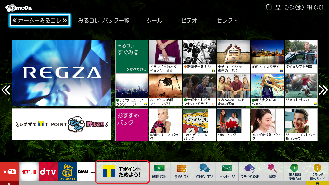Open クラウド操作ガイド help icon
The height and width of the screenshot is (185, 329).
[317, 172]
